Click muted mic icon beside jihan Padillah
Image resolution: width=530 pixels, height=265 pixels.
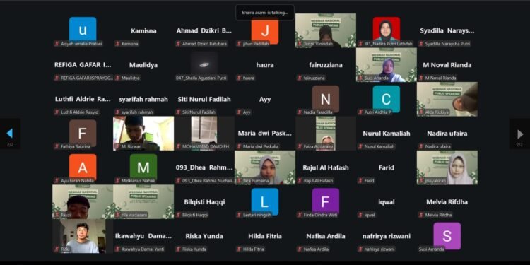pyautogui.click(x=239, y=44)
